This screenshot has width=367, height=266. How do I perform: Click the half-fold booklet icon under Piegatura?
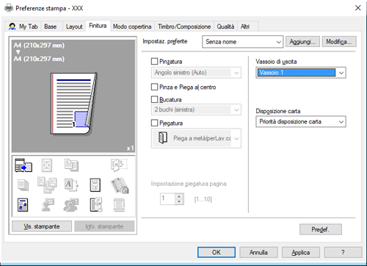coord(163,137)
